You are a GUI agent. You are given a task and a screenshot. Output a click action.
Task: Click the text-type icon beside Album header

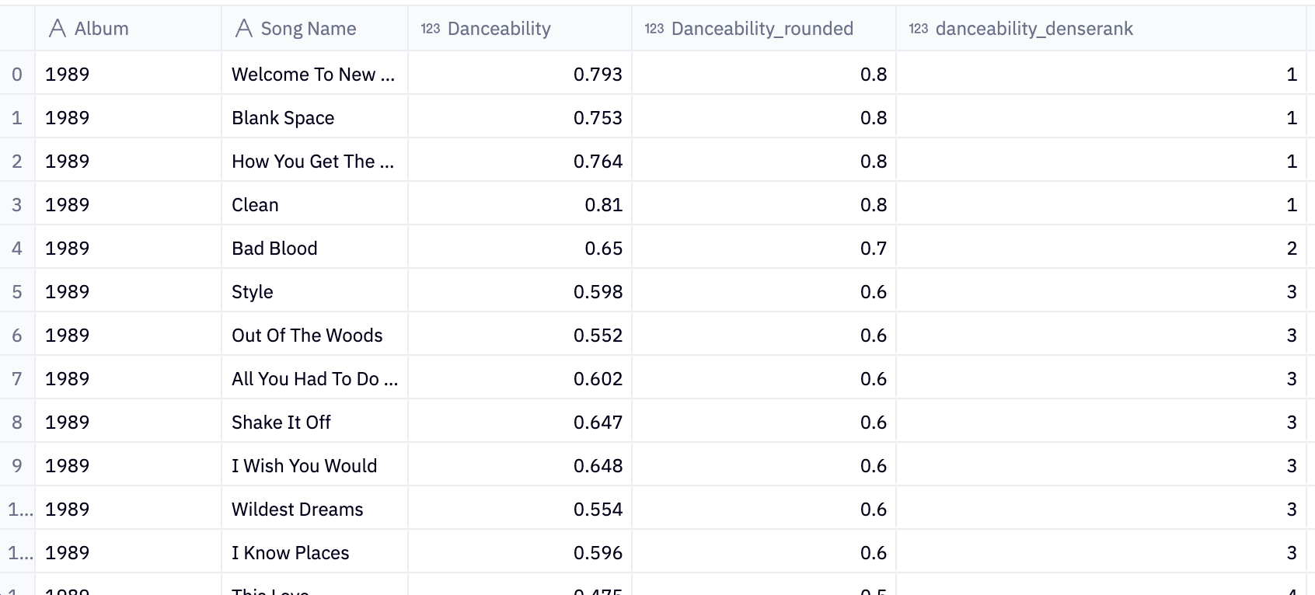pyautogui.click(x=57, y=29)
